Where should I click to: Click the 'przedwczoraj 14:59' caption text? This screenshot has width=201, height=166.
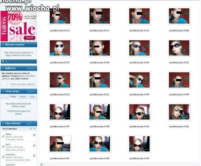pyautogui.click(x=139, y=94)
